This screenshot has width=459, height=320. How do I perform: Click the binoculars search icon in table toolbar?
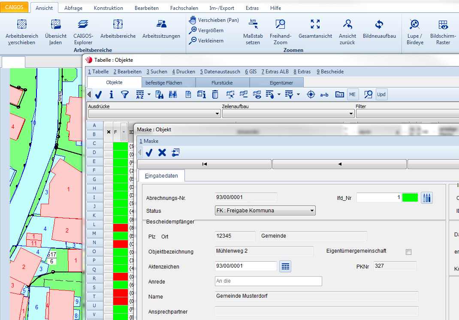[173, 94]
